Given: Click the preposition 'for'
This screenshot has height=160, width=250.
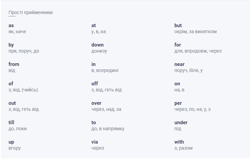Looking at the screenshot, I should coord(178,45).
